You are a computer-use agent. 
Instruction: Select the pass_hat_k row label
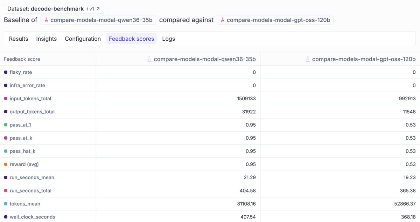tap(22, 151)
